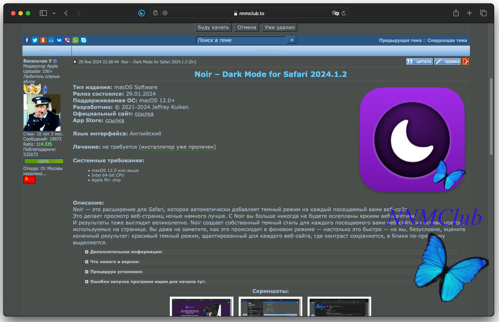Click the Стаж: 10 лет 3 мес. text
This screenshot has width=499, height=322.
43,134
